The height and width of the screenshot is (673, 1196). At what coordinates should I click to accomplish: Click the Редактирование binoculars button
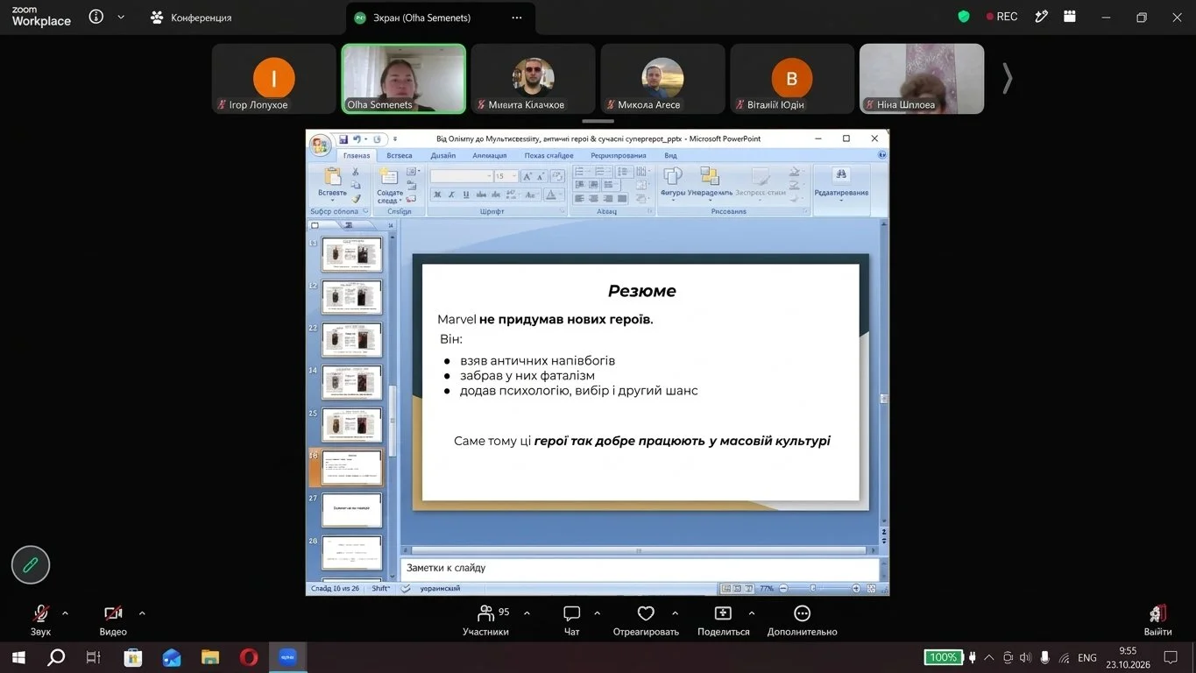point(841,184)
